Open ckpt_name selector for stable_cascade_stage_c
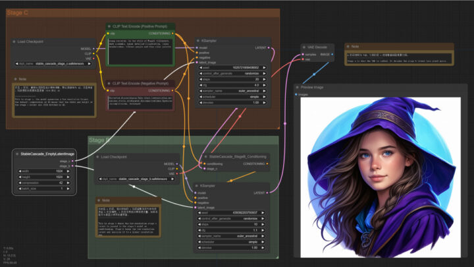The width and height of the screenshot is (474, 267). pos(53,63)
